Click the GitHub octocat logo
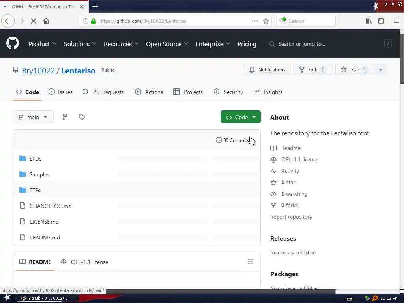 click(x=12, y=43)
